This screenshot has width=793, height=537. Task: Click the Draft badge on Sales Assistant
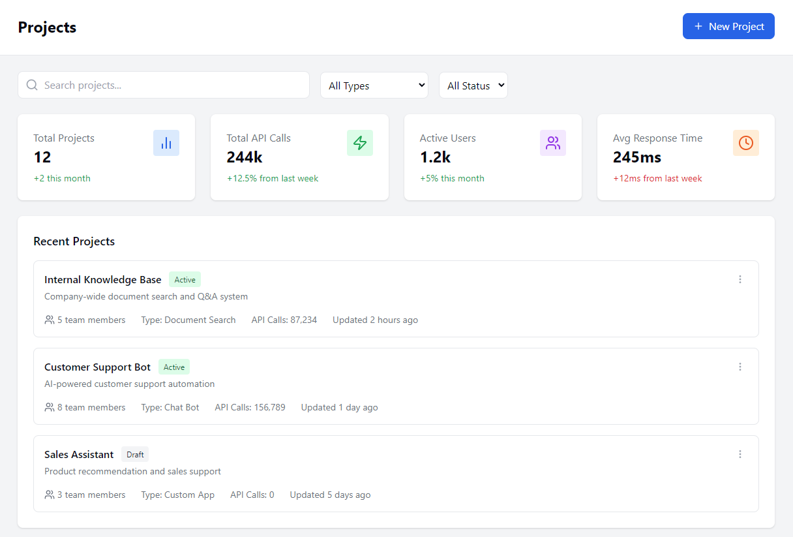coord(135,454)
